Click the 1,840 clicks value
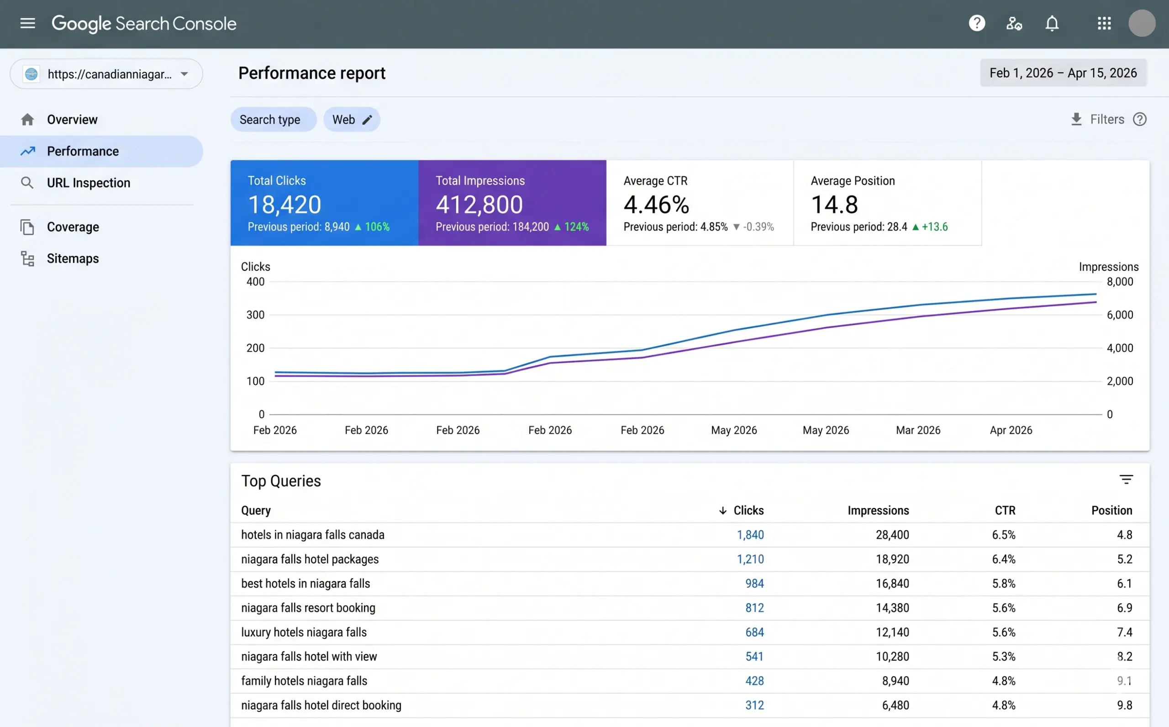The image size is (1169, 727). coord(750,535)
